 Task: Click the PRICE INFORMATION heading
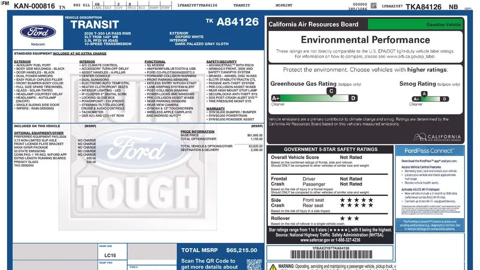click(197, 132)
